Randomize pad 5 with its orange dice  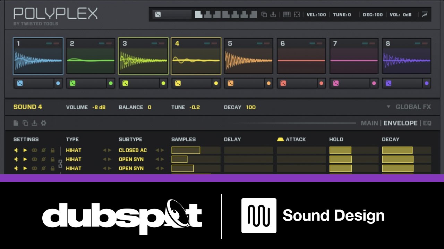click(231, 83)
